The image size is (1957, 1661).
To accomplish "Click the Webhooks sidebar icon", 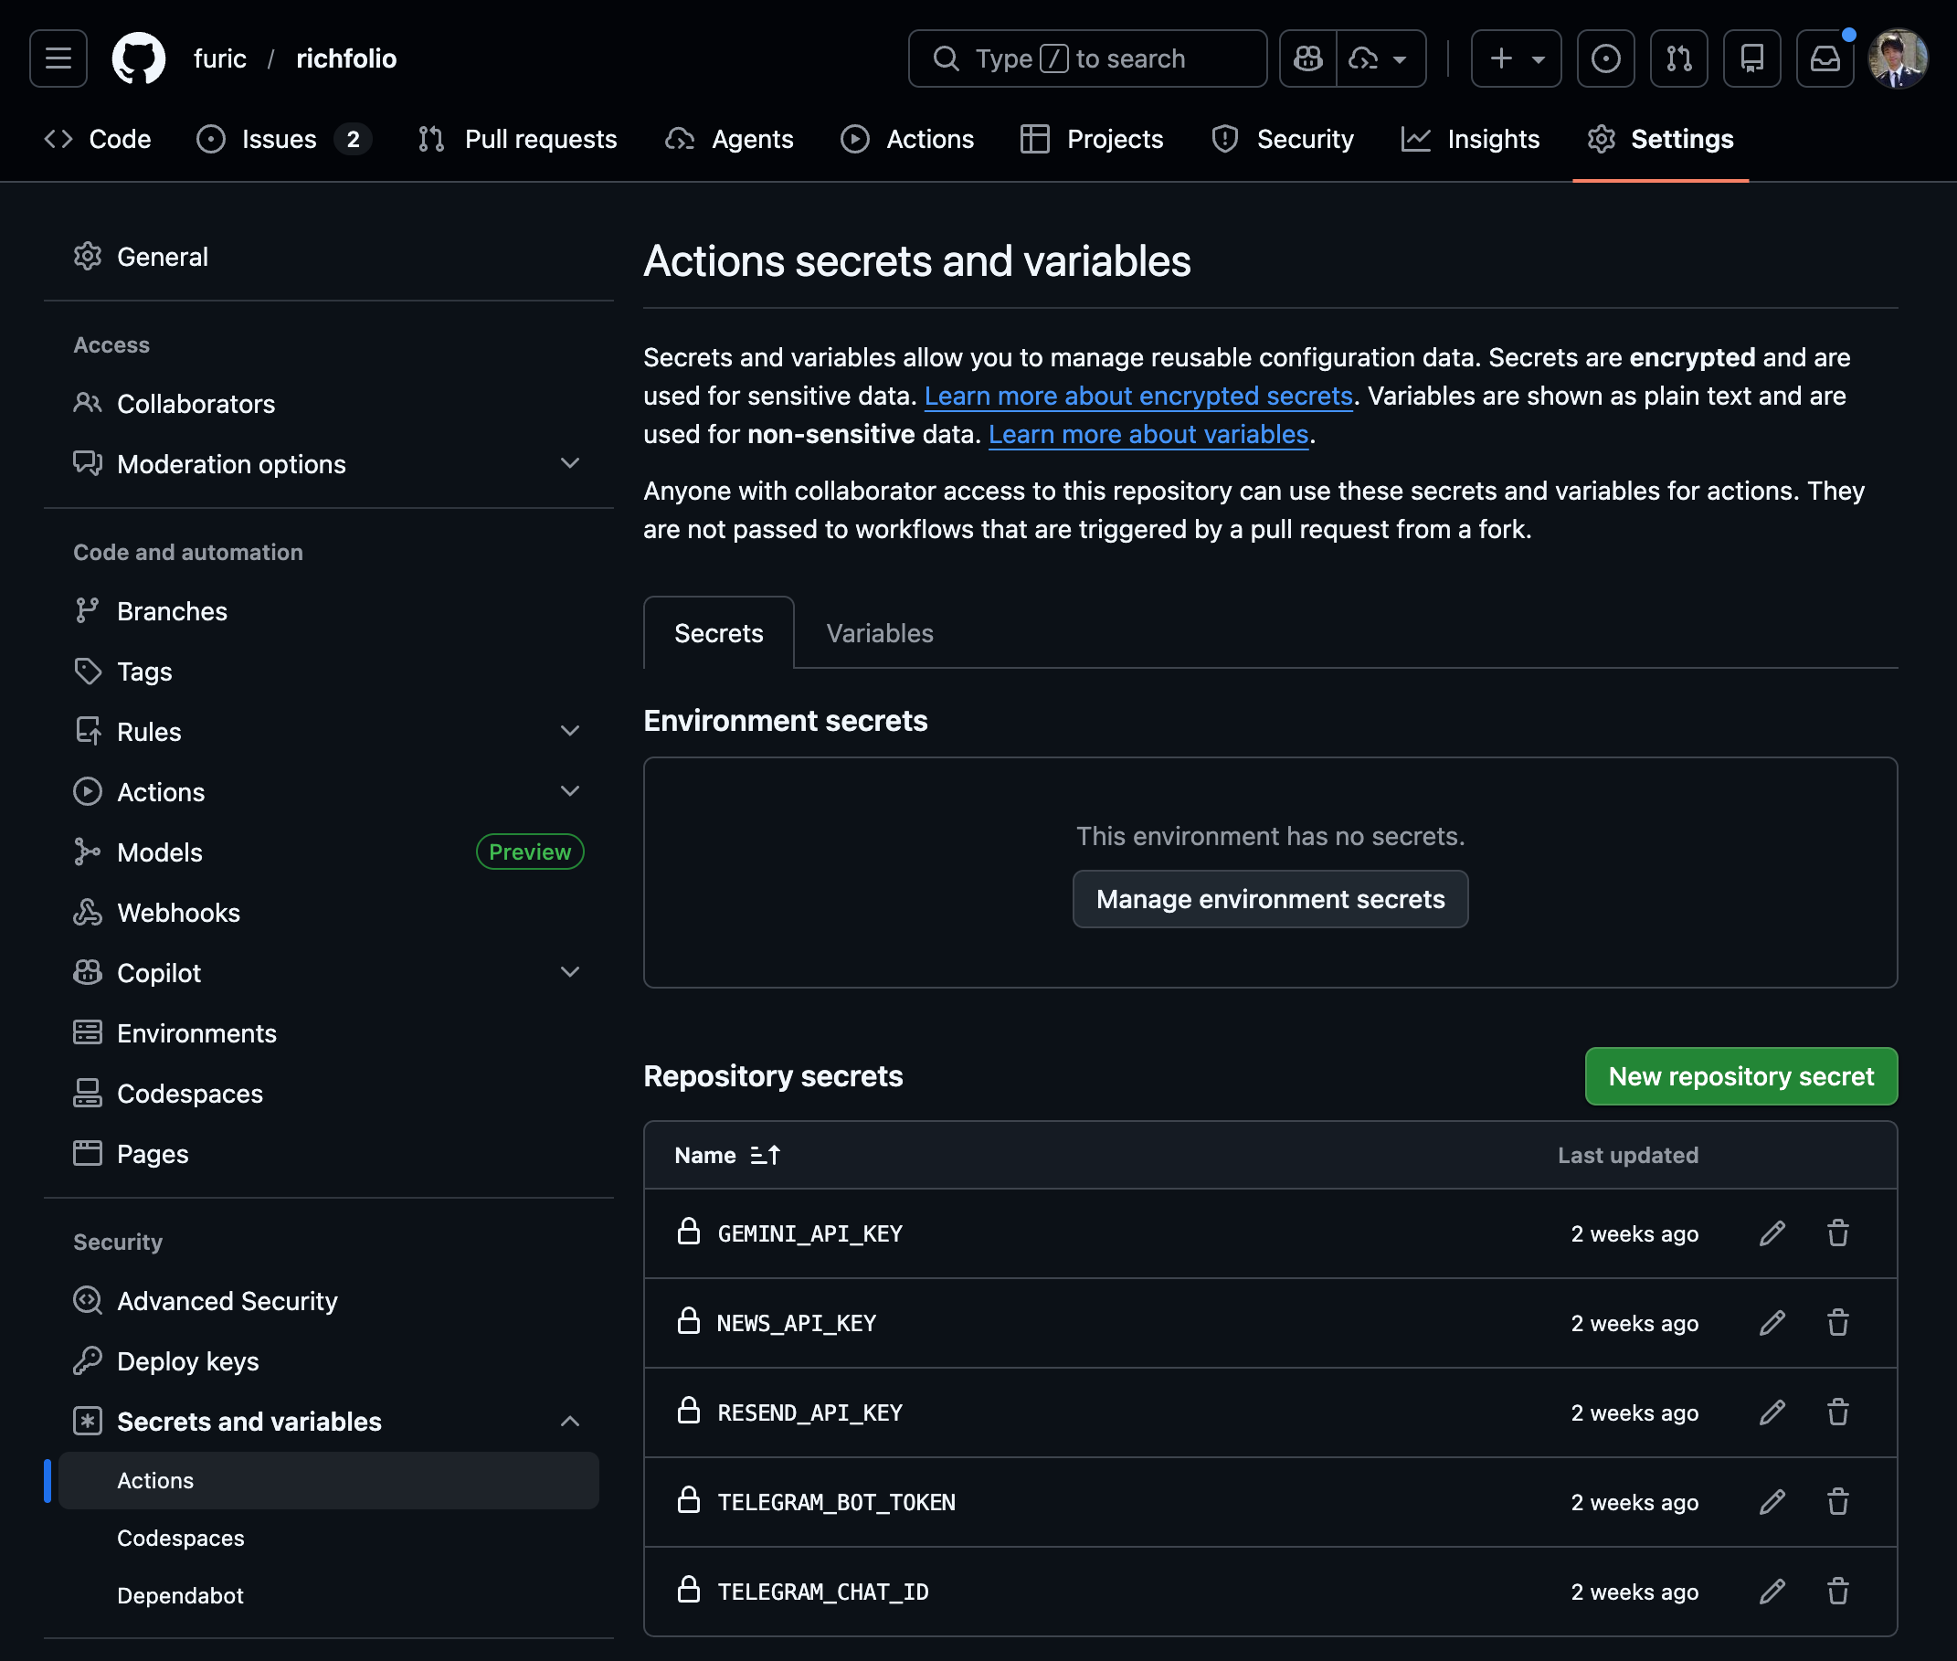I will tap(88, 912).
